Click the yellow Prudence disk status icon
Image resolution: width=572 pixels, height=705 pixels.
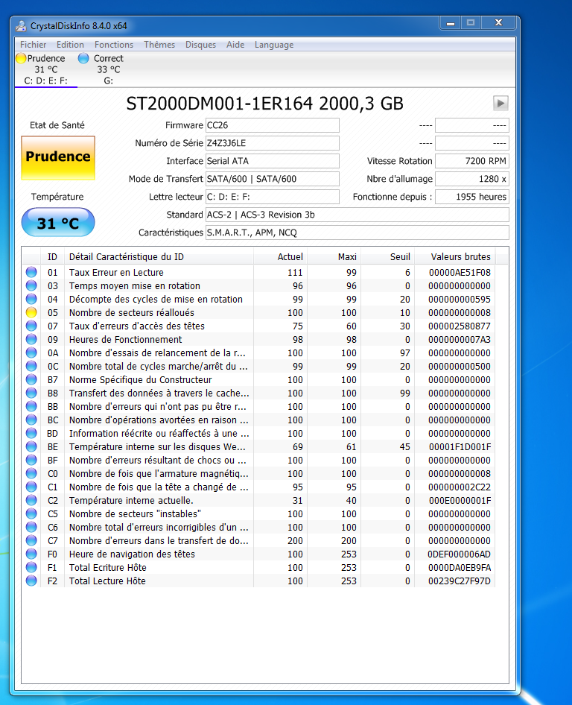click(x=21, y=58)
